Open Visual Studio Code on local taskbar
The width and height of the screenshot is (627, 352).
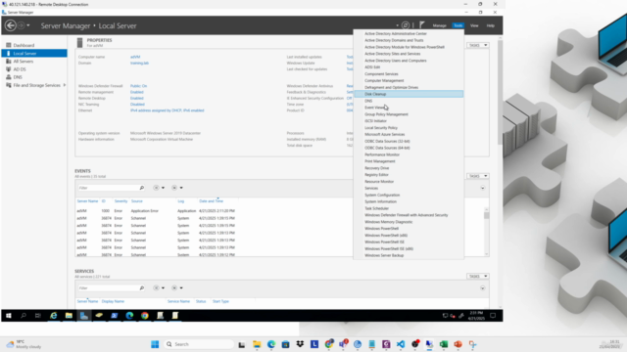pos(401,344)
